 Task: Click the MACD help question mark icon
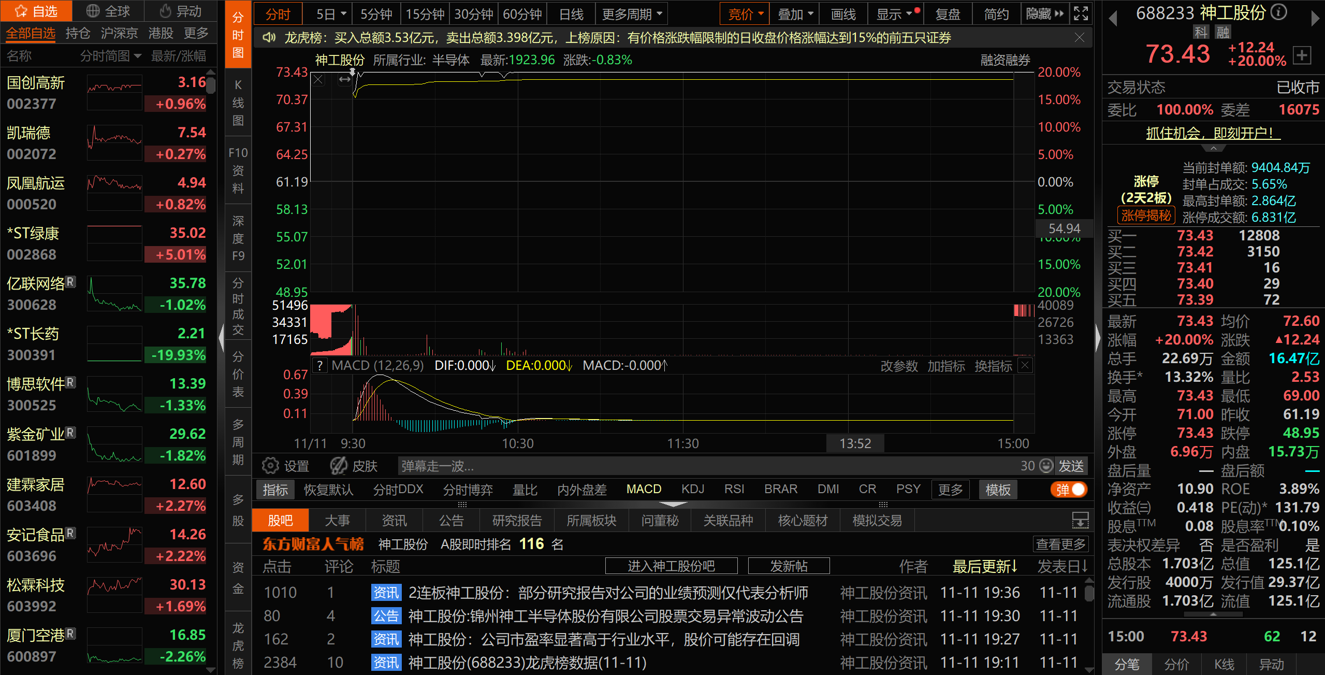coord(321,366)
